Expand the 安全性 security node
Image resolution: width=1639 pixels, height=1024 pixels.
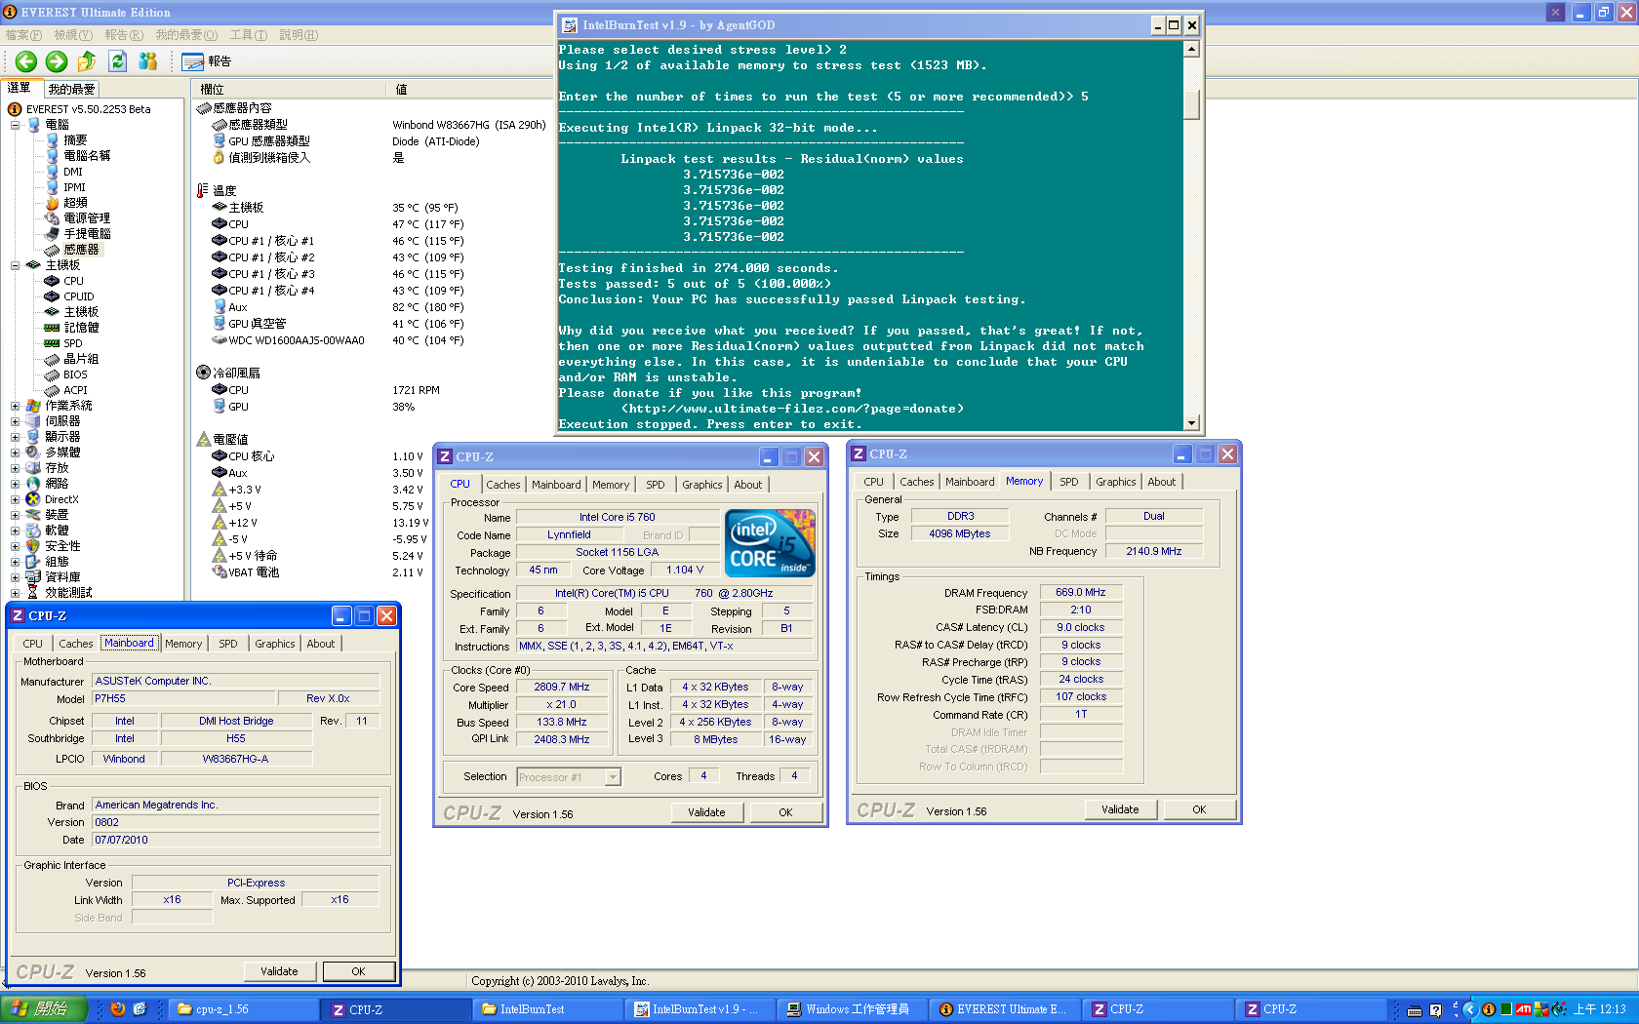point(15,546)
